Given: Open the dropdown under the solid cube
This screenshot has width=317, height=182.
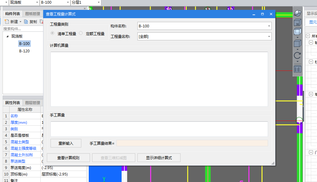Looking at the screenshot, I should click(297, 49).
